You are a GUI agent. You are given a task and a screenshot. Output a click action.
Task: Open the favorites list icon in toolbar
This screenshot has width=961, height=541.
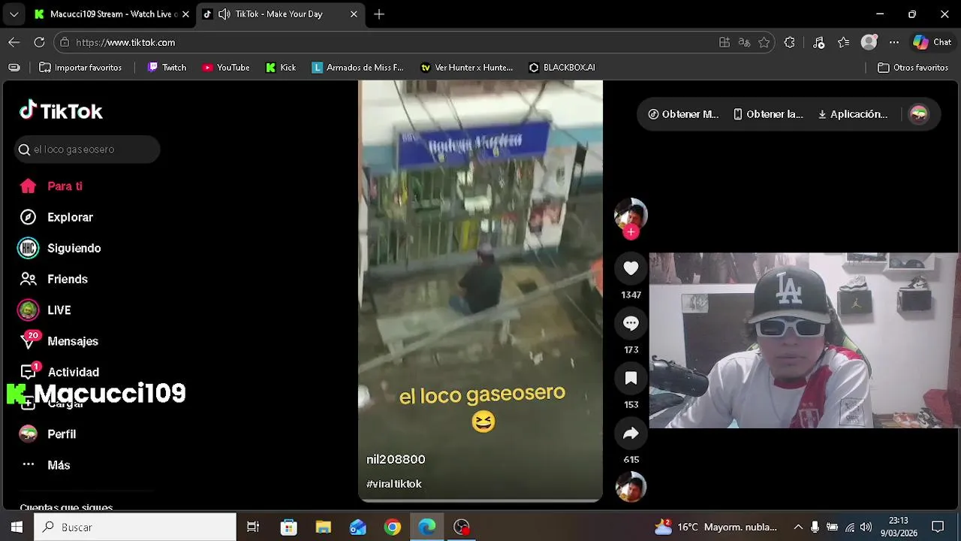(844, 42)
